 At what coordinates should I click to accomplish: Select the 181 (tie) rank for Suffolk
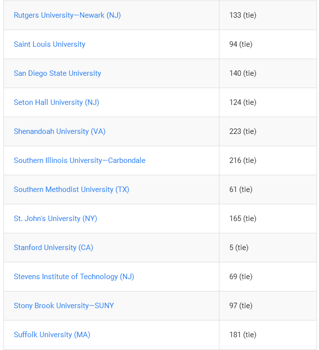coord(243,334)
